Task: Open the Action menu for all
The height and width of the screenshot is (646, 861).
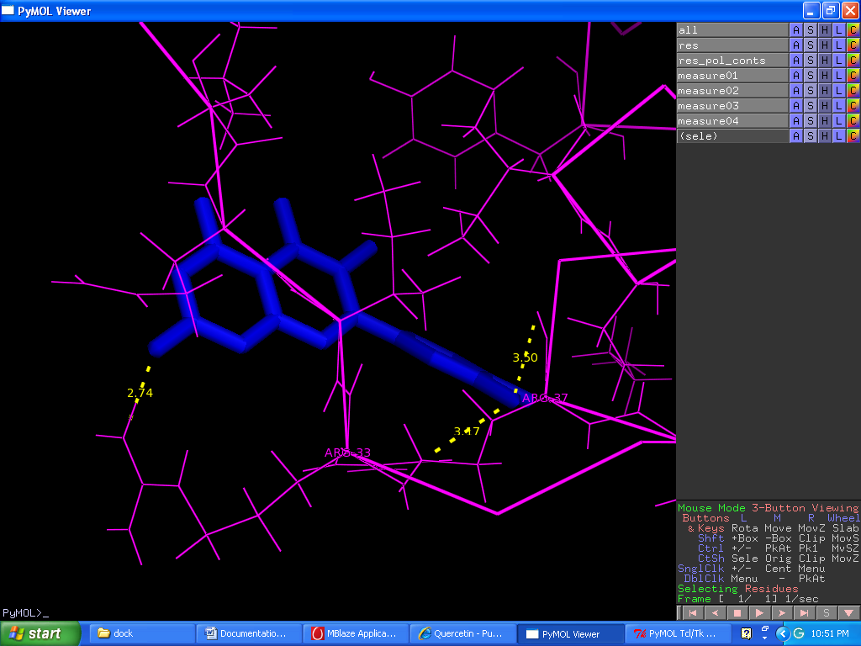Action: [795, 30]
